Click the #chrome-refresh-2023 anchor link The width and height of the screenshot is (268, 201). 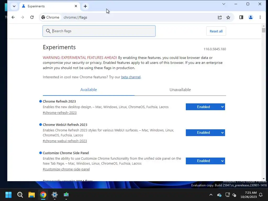pos(60,113)
